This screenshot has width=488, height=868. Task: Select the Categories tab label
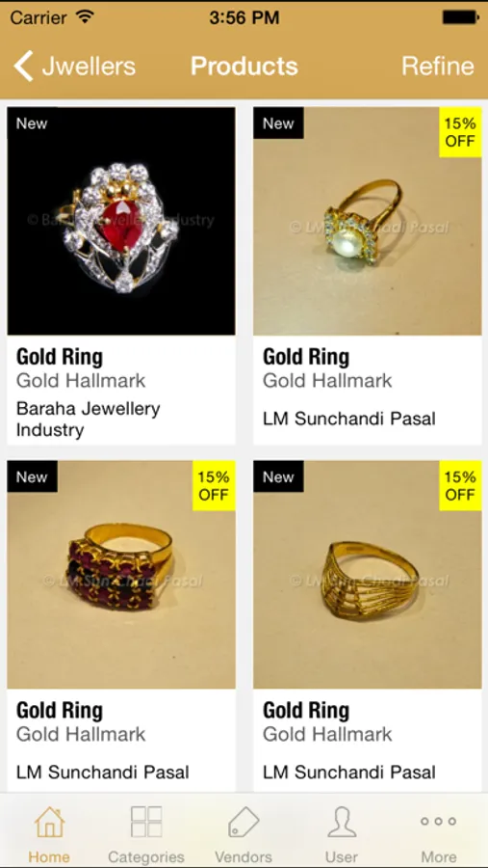click(146, 857)
